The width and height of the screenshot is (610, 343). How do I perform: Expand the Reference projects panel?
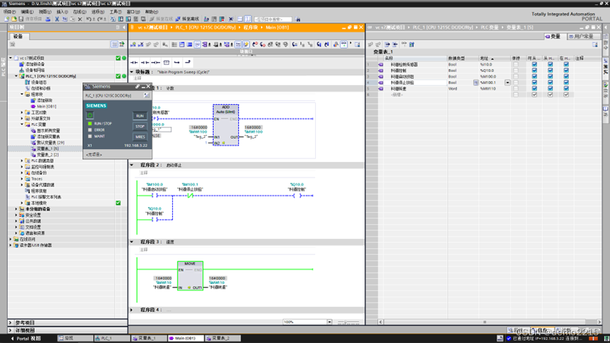(11, 323)
